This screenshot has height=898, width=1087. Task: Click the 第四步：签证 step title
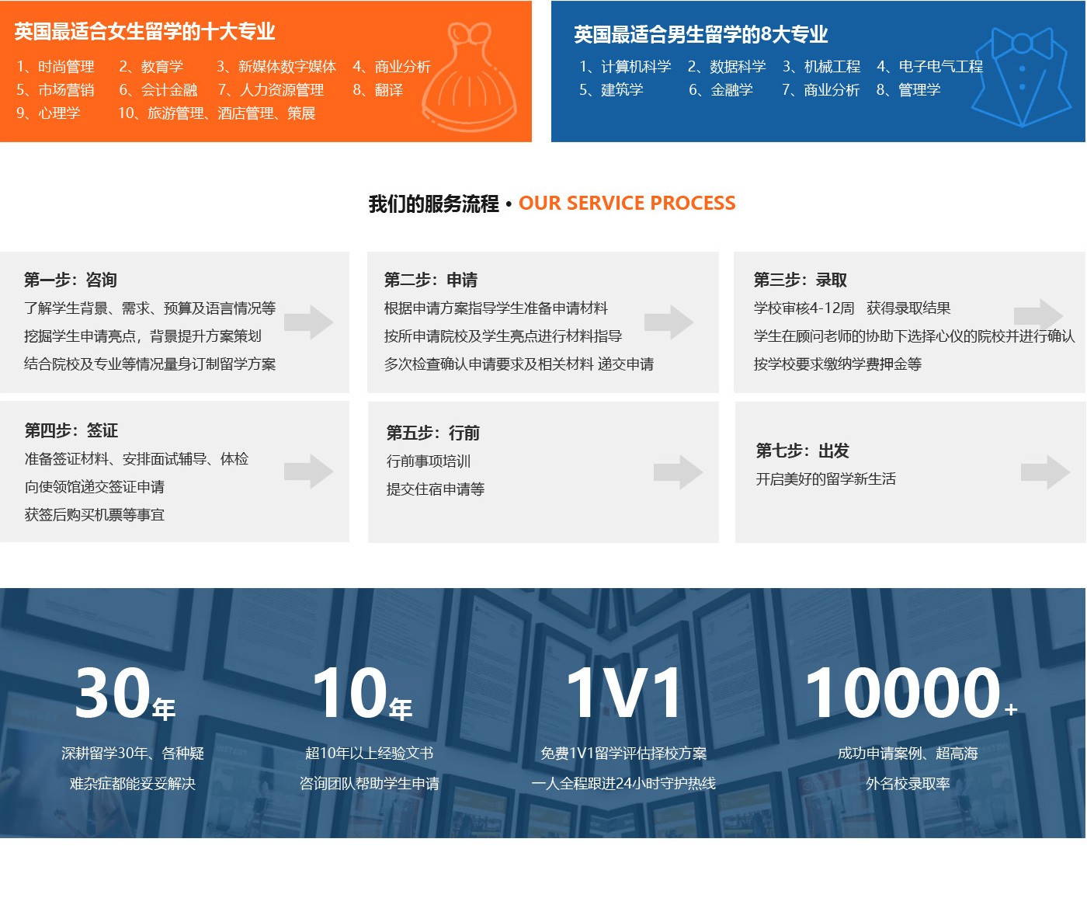coord(71,430)
